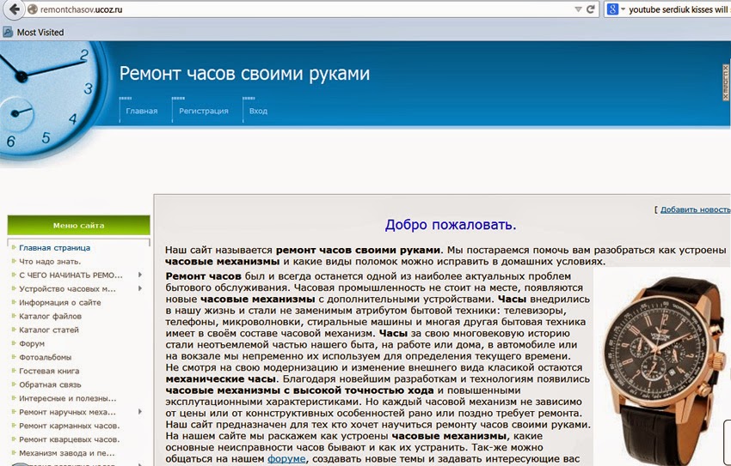731x466 pixels.
Task: Click the форуме link in the article text
Action: click(286, 459)
